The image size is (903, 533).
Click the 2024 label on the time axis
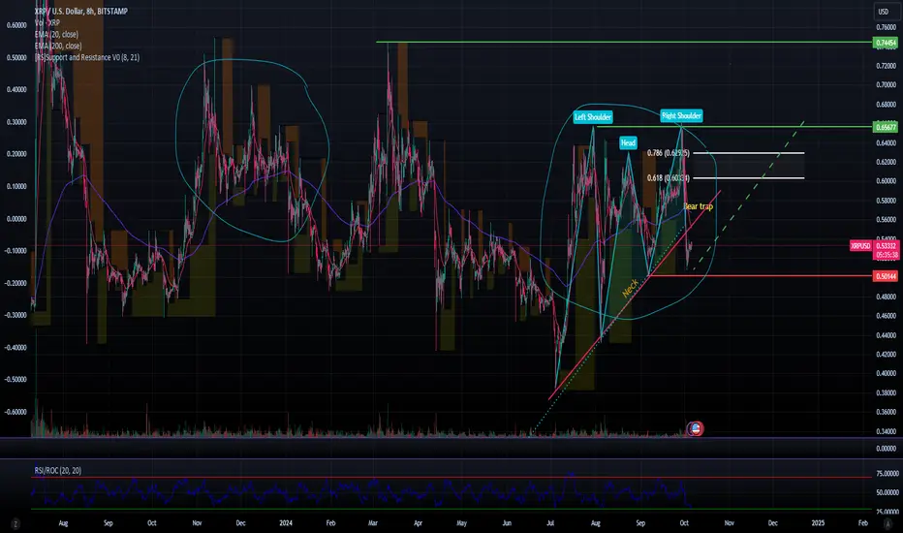coord(286,523)
